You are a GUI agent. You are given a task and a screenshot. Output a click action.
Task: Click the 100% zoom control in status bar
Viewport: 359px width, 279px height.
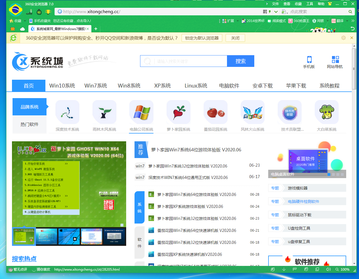click(x=343, y=270)
